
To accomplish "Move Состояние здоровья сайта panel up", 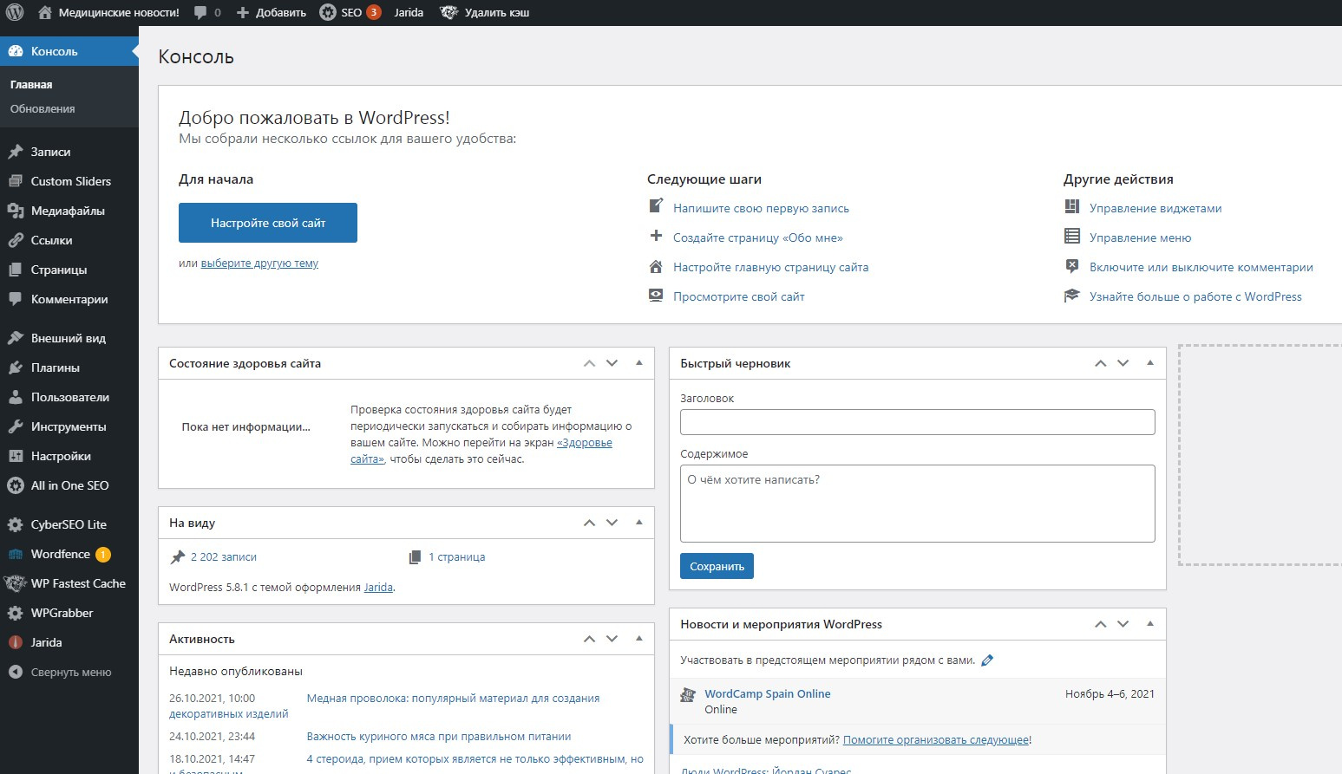I will (x=590, y=363).
